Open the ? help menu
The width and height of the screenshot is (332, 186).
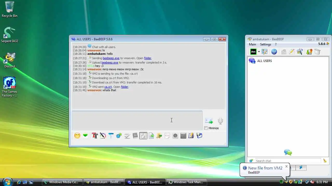276,44
